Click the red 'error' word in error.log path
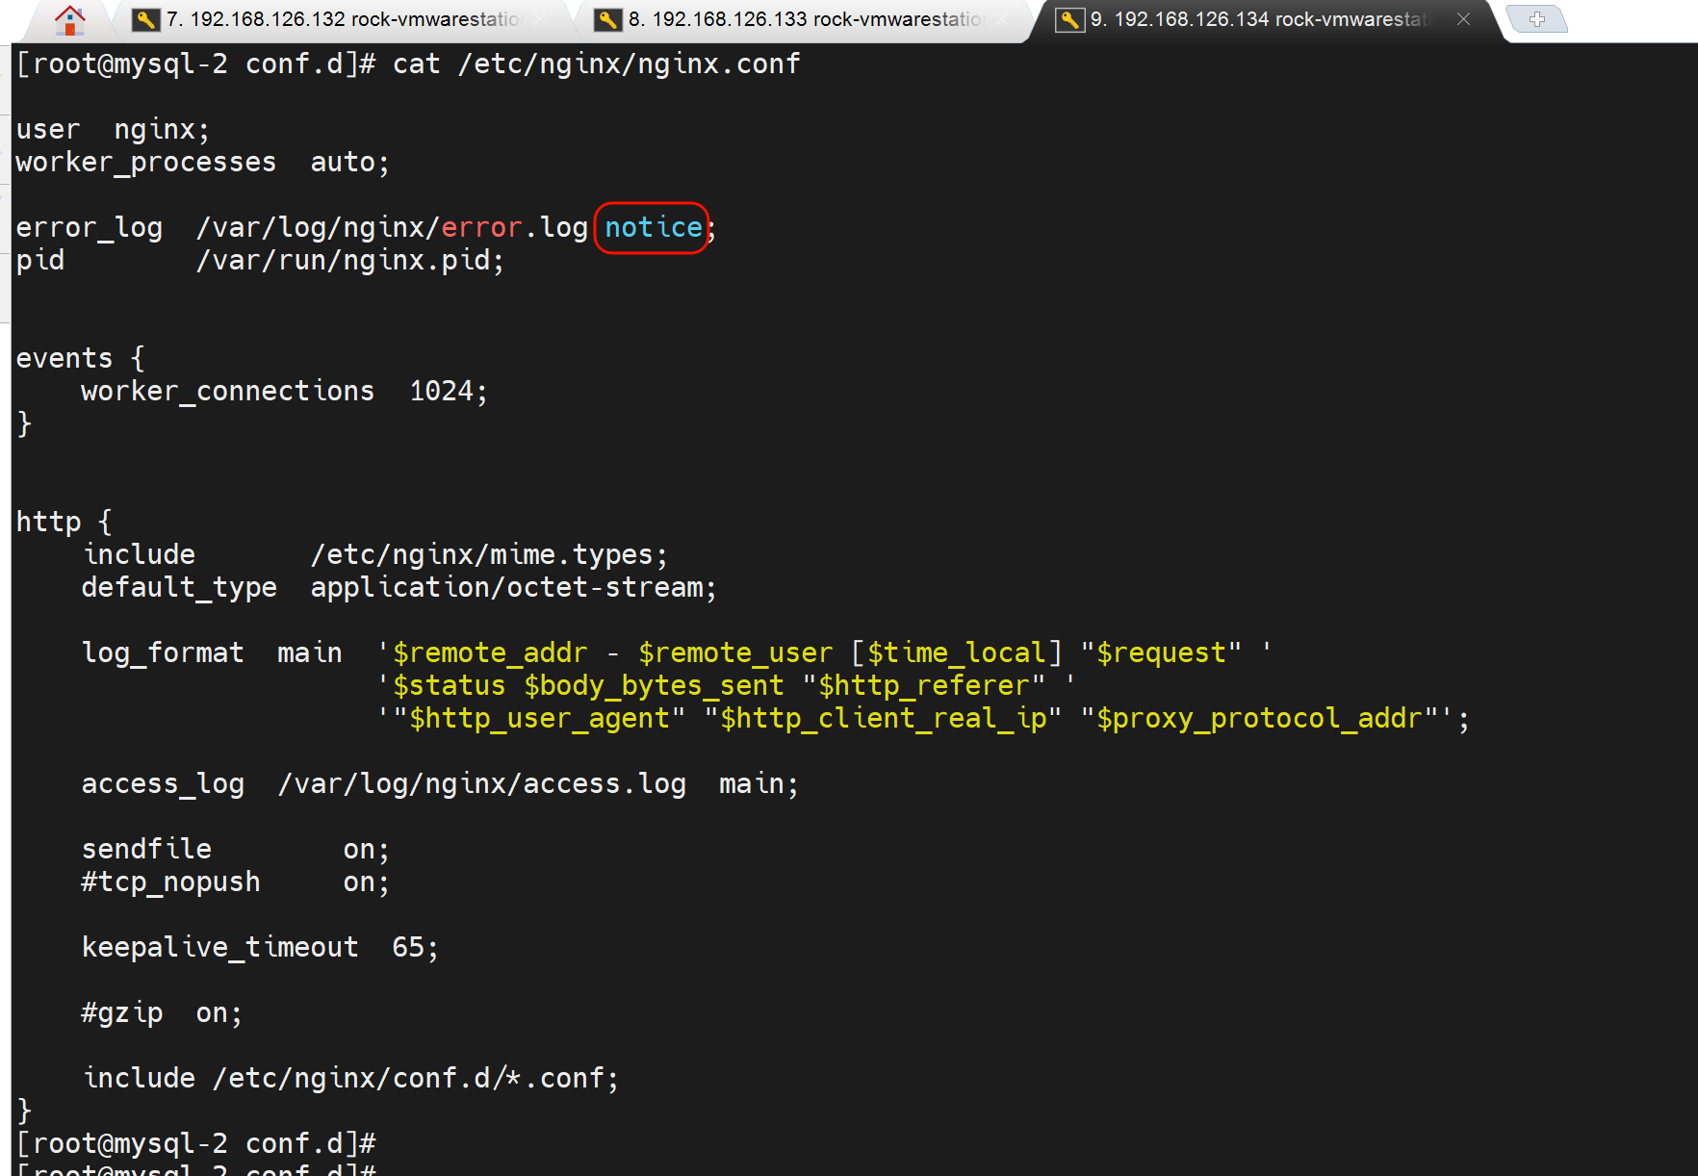This screenshot has width=1698, height=1176. (x=481, y=228)
